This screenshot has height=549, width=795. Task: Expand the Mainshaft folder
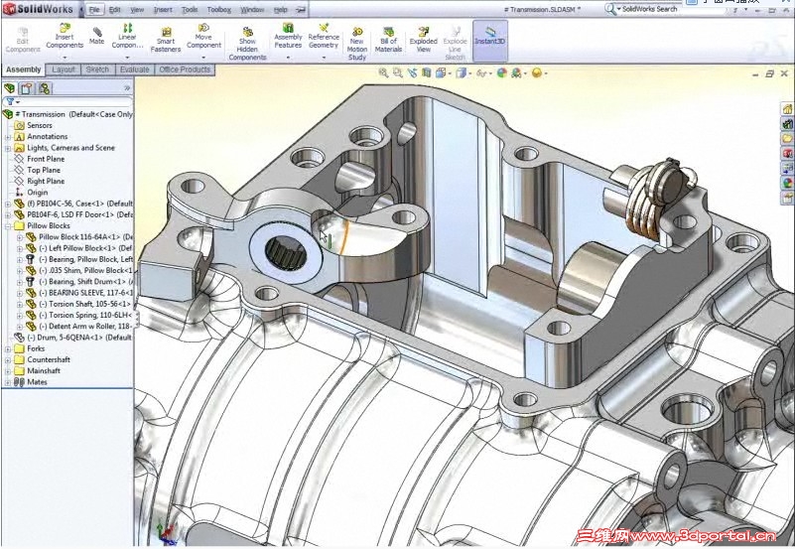[x=8, y=371]
